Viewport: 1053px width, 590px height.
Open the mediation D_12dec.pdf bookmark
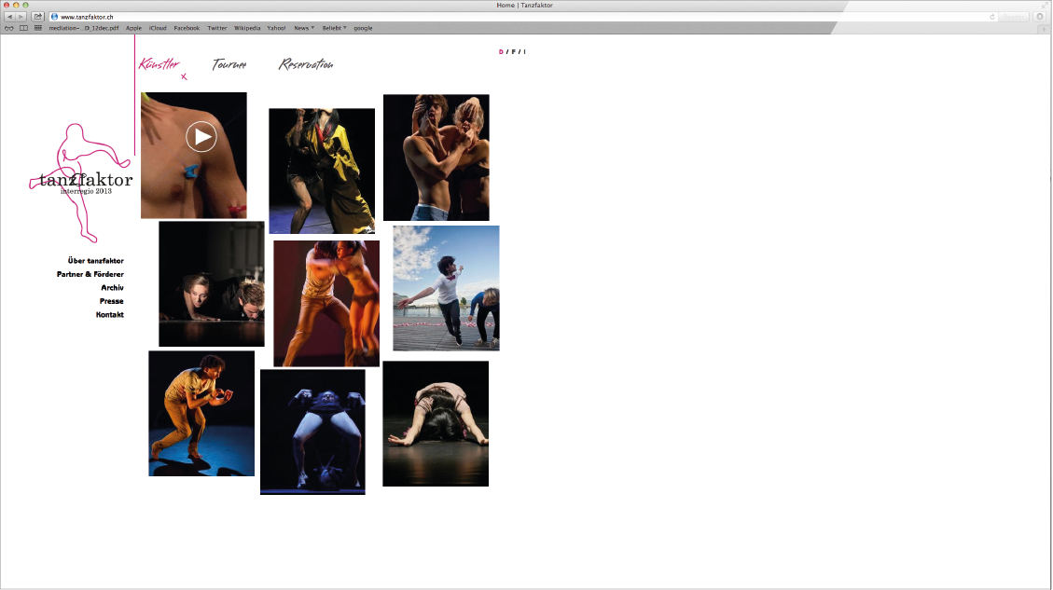83,28
